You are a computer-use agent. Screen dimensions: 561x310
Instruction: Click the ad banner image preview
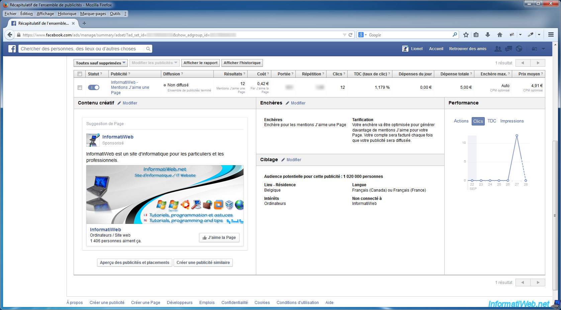click(x=165, y=195)
